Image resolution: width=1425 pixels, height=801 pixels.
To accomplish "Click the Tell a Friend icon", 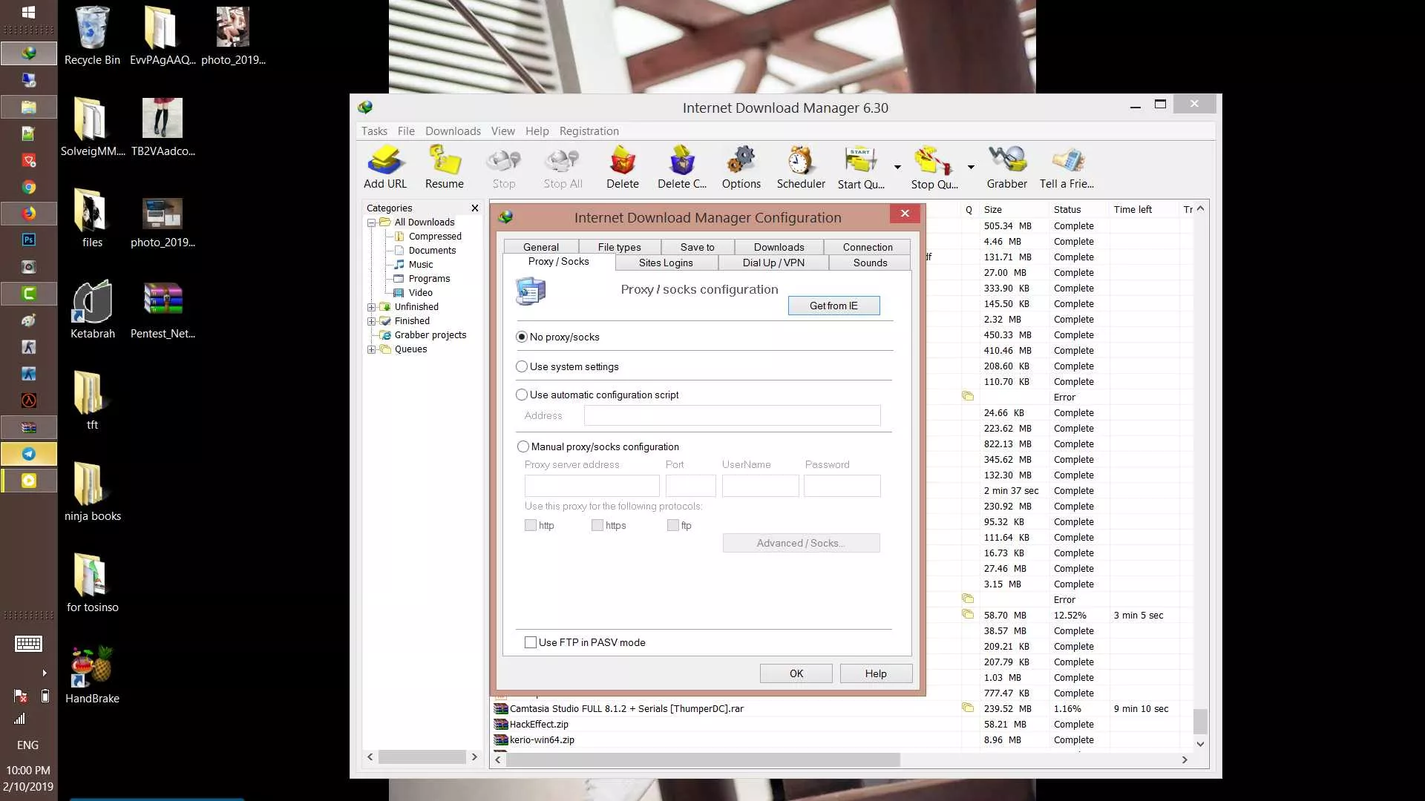I will tap(1067, 168).
